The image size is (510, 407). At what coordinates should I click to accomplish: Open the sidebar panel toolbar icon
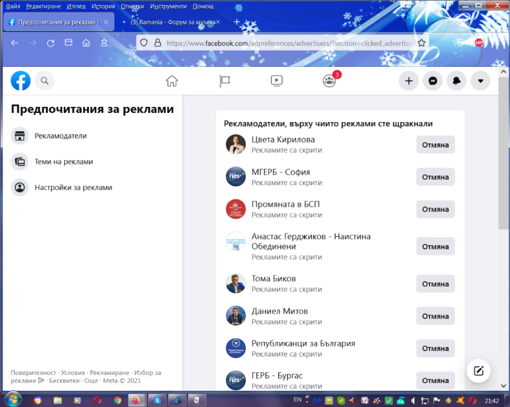point(69,42)
